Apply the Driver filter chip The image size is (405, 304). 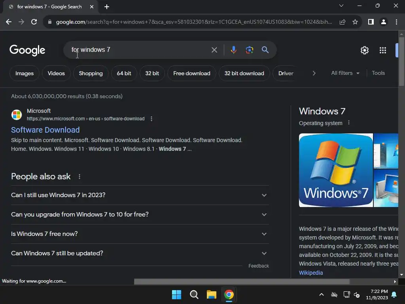click(286, 73)
